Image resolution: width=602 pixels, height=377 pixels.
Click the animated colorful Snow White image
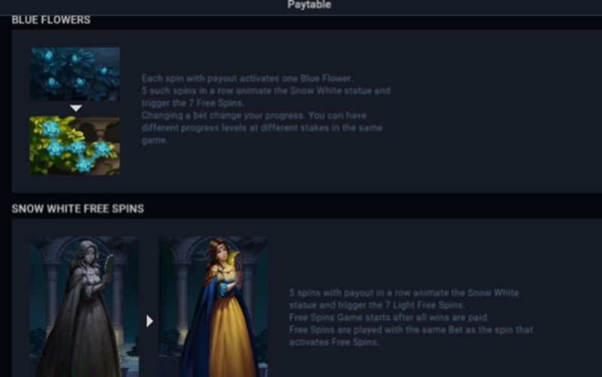point(214,306)
